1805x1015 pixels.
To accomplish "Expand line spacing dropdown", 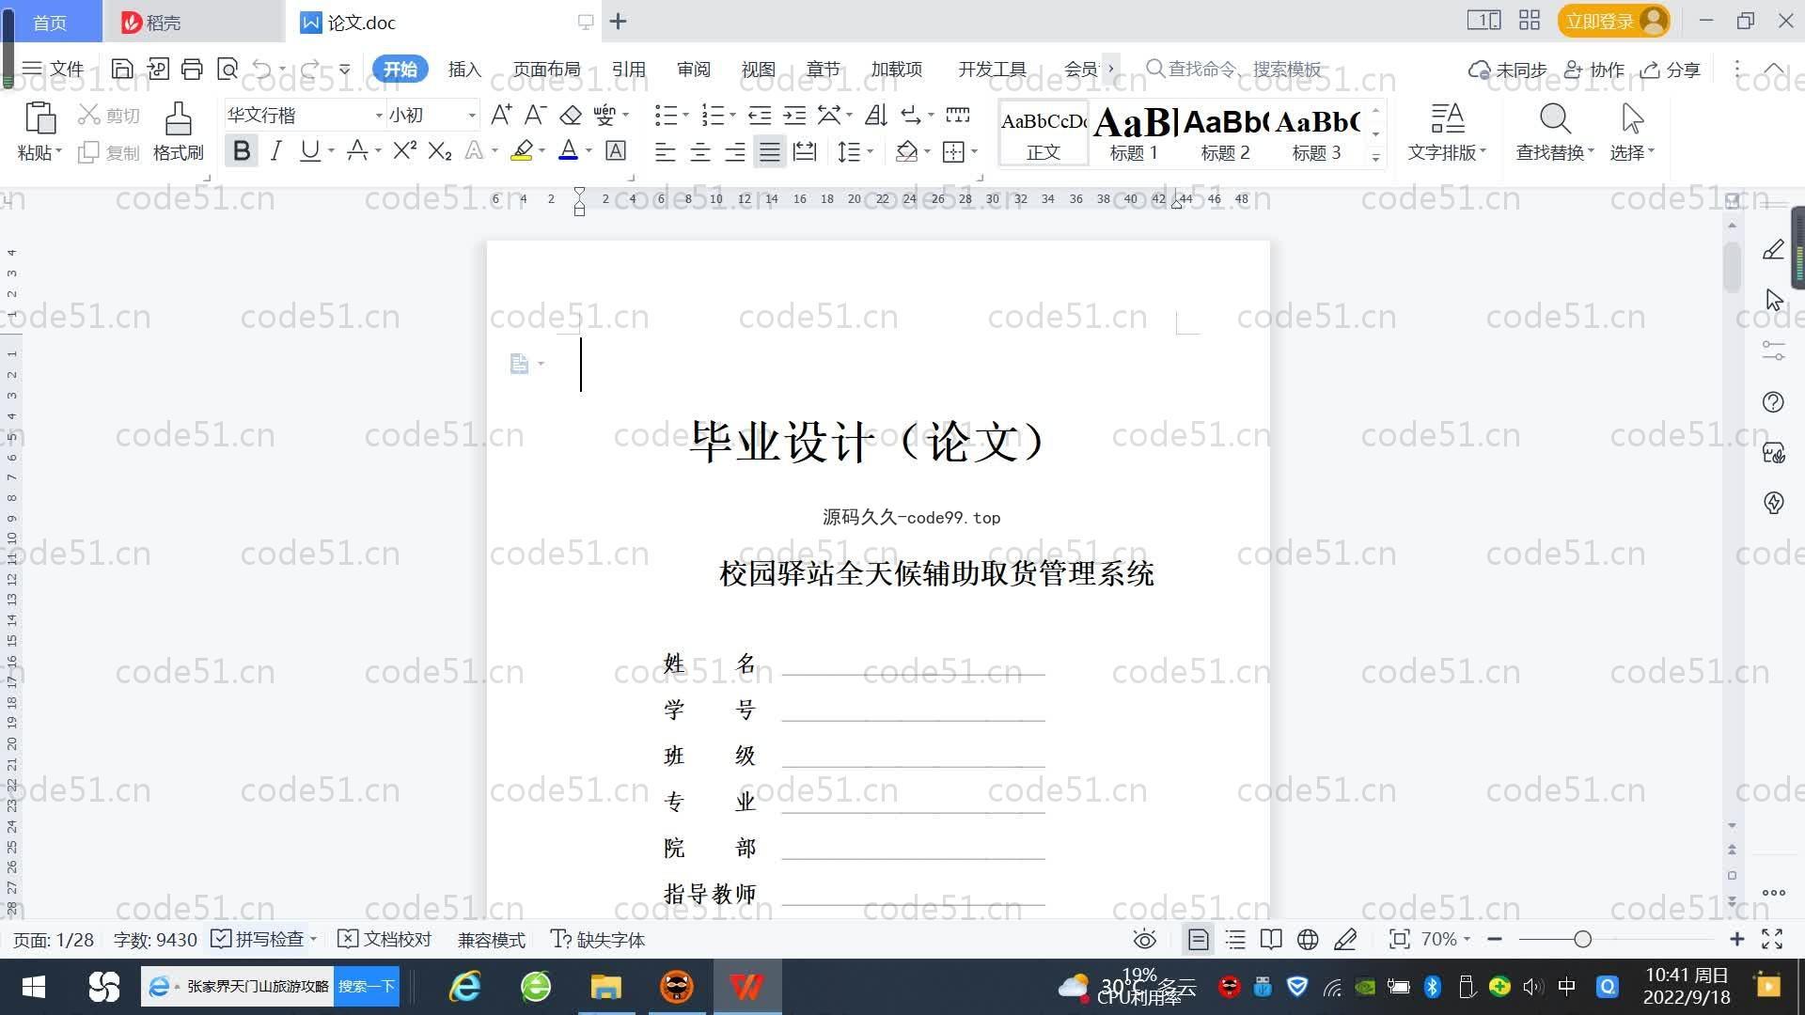I will coord(871,151).
